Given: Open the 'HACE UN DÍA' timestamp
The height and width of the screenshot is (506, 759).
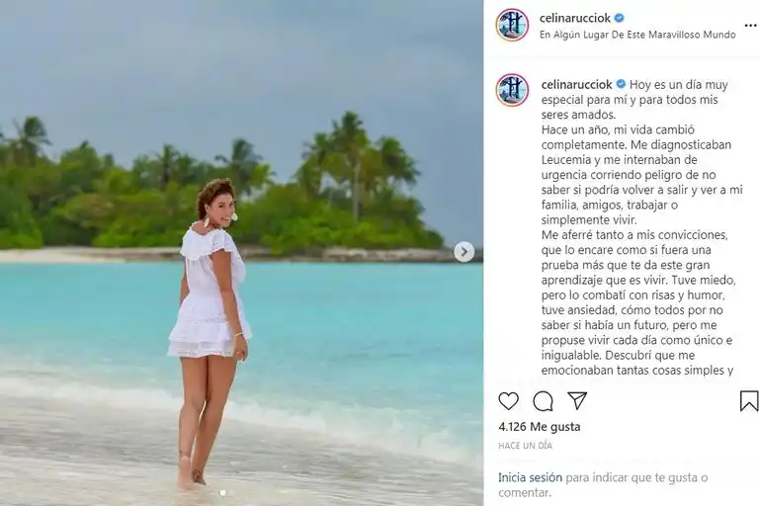Looking at the screenshot, I should coord(525,446).
